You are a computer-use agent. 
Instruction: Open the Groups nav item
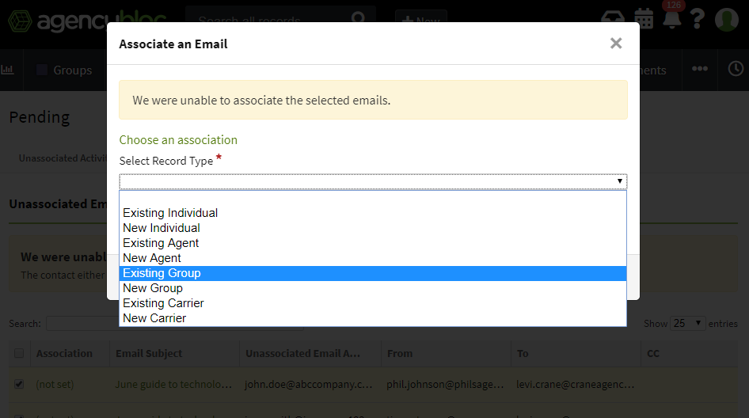[x=64, y=70]
